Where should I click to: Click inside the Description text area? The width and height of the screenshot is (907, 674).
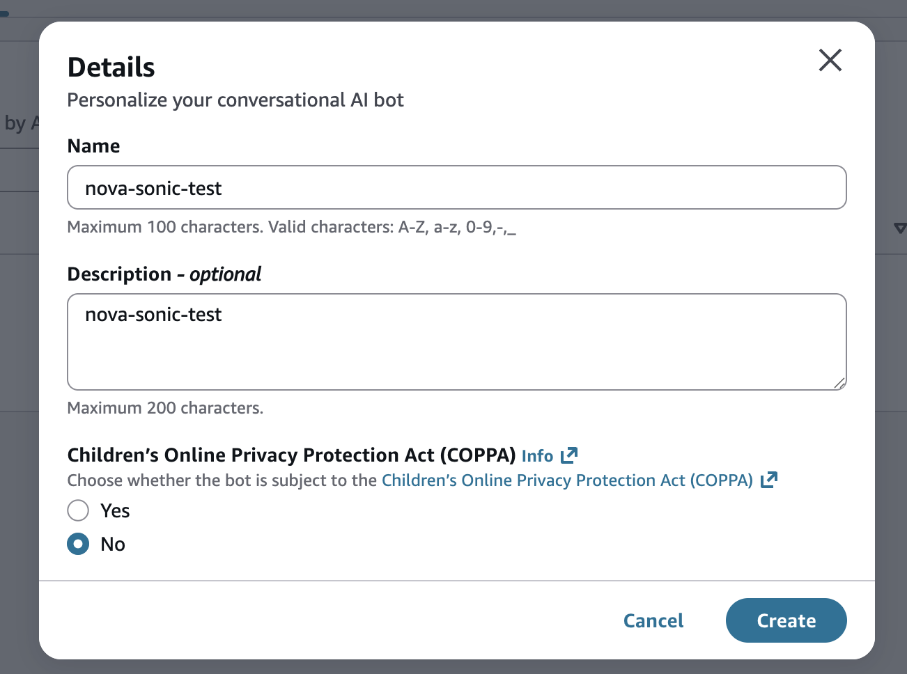coord(456,341)
